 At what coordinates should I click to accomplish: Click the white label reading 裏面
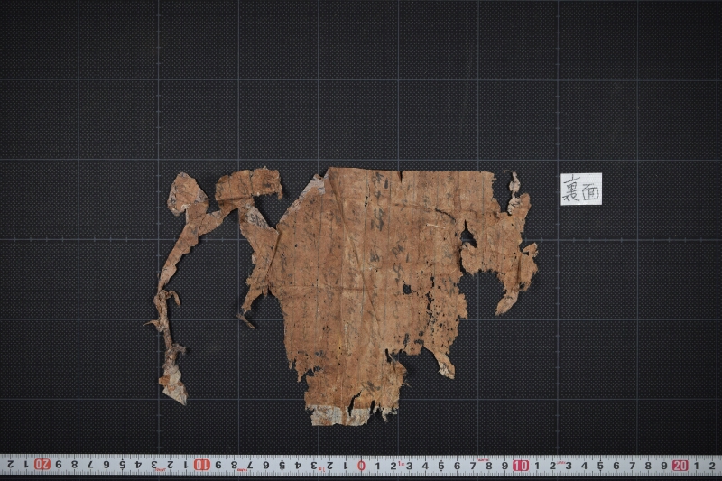click(x=581, y=190)
